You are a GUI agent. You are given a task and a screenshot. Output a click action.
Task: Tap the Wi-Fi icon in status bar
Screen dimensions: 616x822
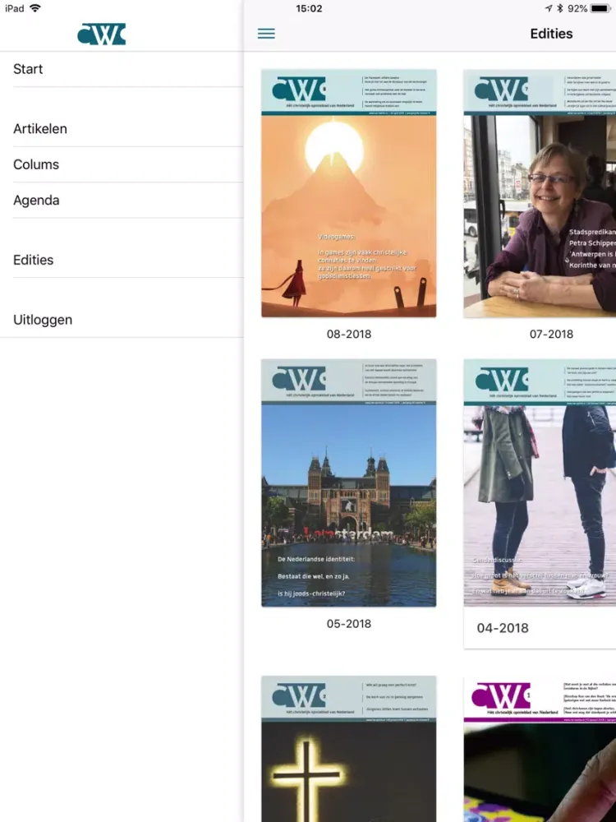(x=35, y=8)
